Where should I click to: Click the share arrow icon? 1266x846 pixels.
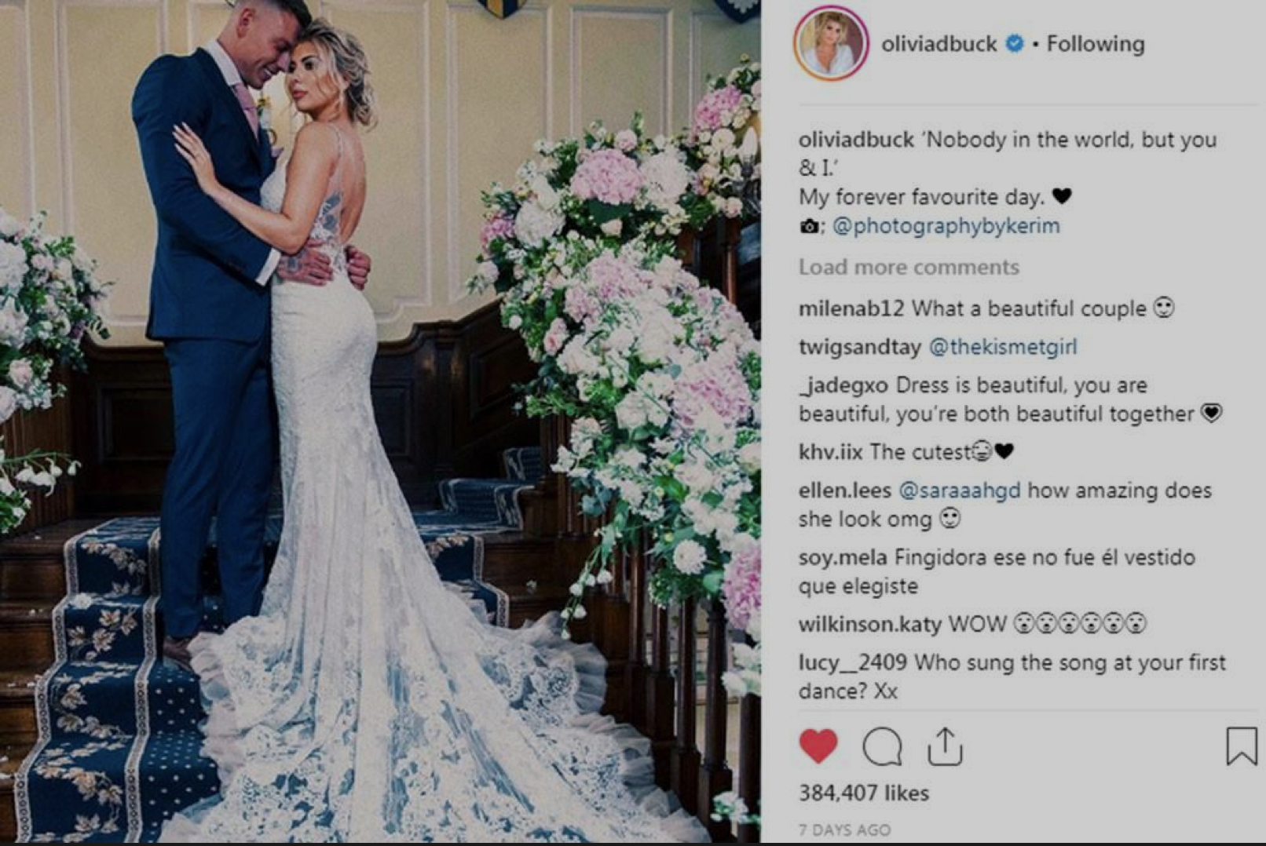pyautogui.click(x=945, y=746)
